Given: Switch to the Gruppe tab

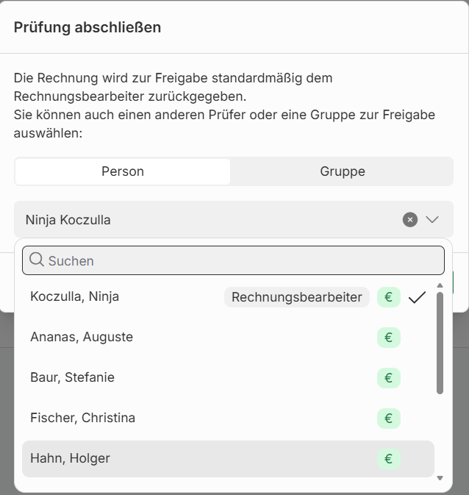Looking at the screenshot, I should pyautogui.click(x=343, y=171).
